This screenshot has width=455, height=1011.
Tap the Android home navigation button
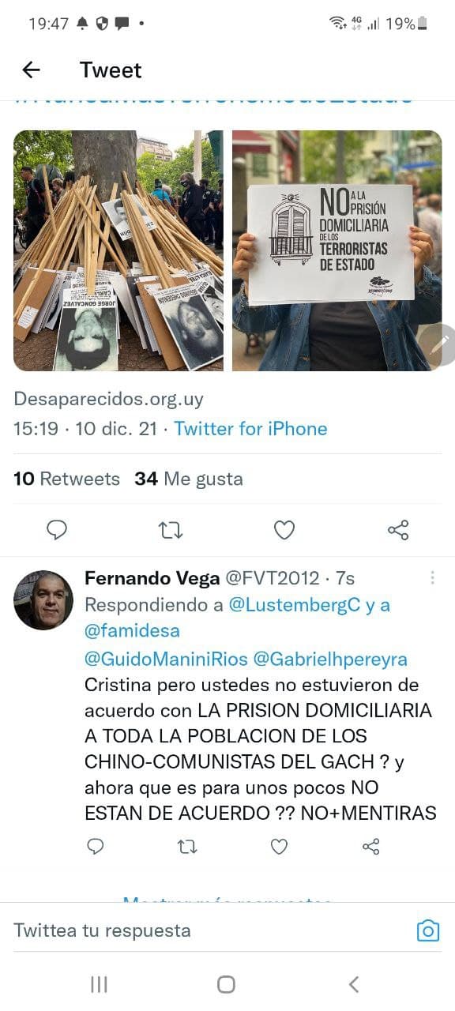pos(227,984)
